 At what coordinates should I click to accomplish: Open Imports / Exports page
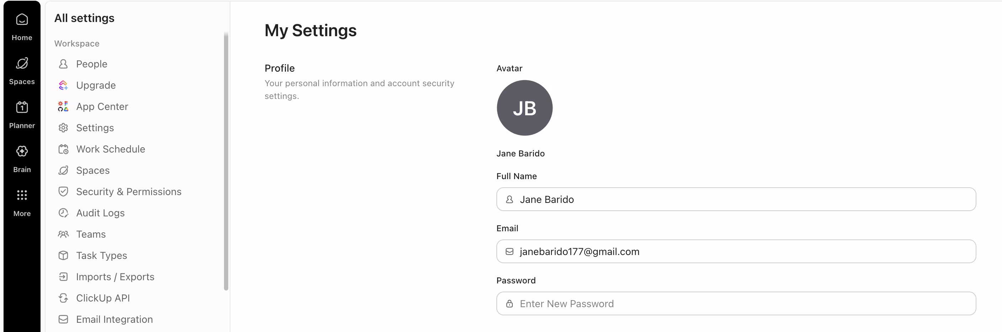(x=115, y=277)
